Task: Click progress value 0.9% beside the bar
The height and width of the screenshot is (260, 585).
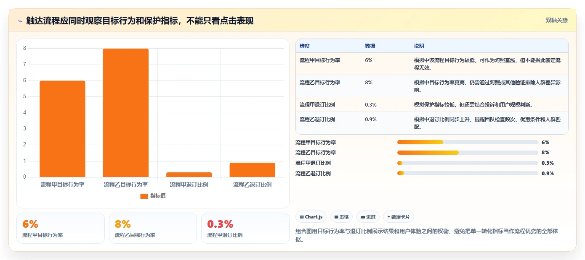Action: pos(548,174)
